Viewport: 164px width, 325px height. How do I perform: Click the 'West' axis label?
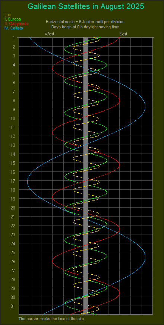coord(49,34)
